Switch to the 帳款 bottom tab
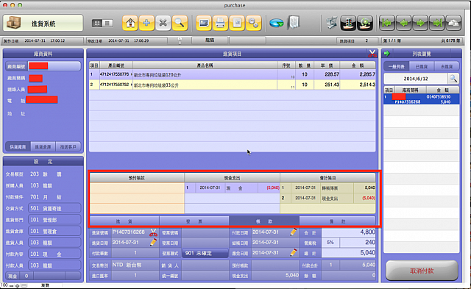The width and height of the screenshot is (471, 289). (x=264, y=221)
